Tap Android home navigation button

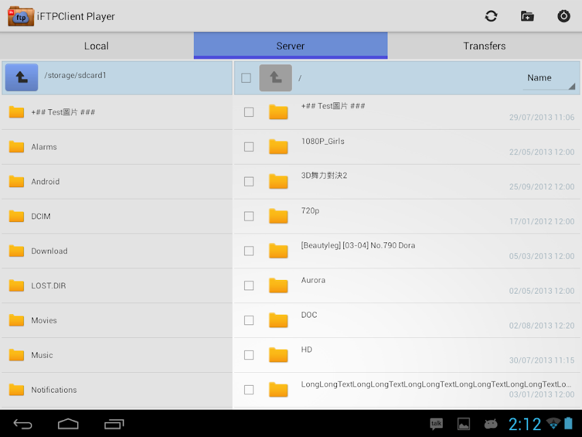tap(68, 424)
